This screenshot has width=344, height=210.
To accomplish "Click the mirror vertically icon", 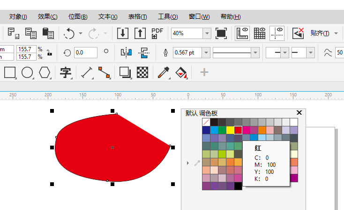I will point(144,53).
